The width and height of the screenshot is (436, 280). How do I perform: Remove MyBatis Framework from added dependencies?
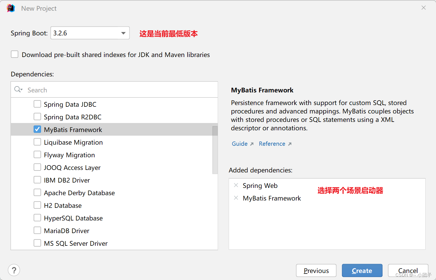click(x=236, y=198)
